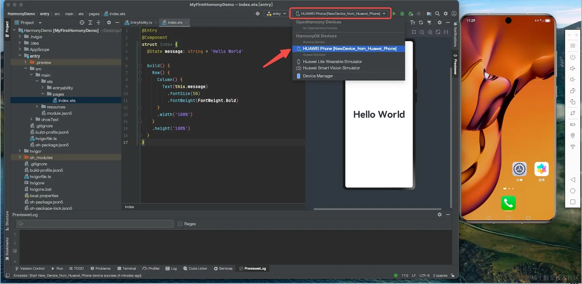
Task: Open the Search Everywhere magnifier icon
Action: [437, 14]
